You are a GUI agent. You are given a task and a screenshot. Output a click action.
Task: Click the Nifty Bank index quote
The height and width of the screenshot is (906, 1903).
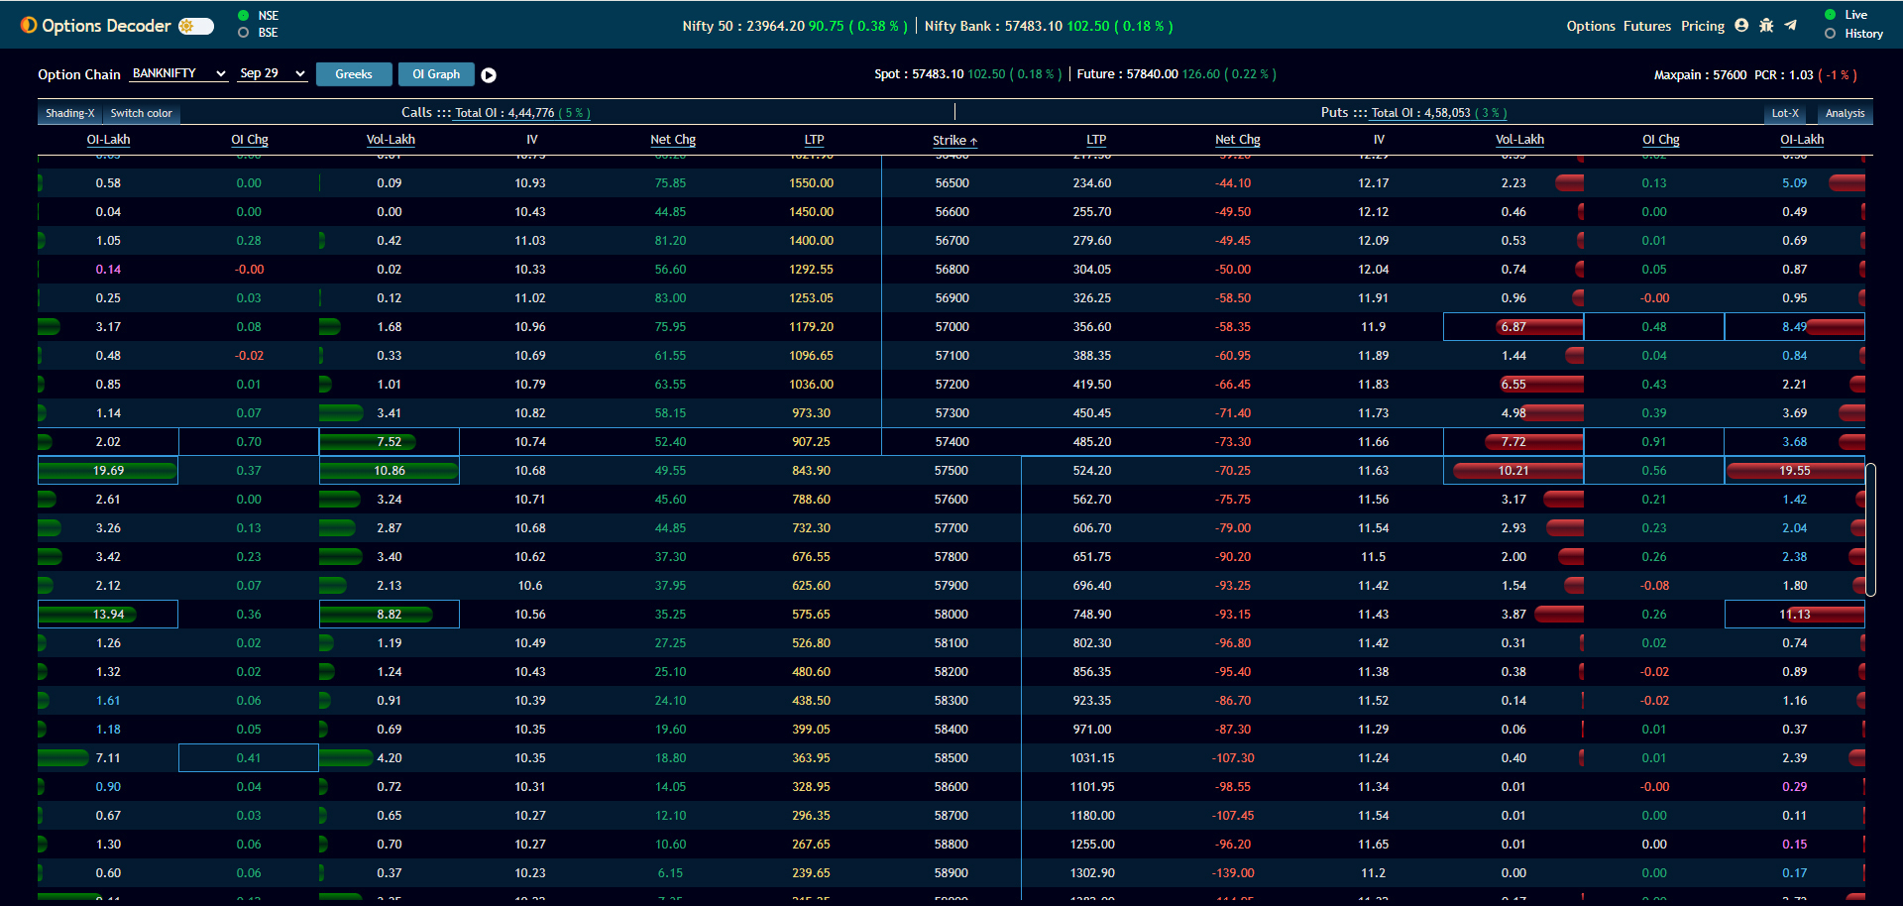click(x=1049, y=26)
